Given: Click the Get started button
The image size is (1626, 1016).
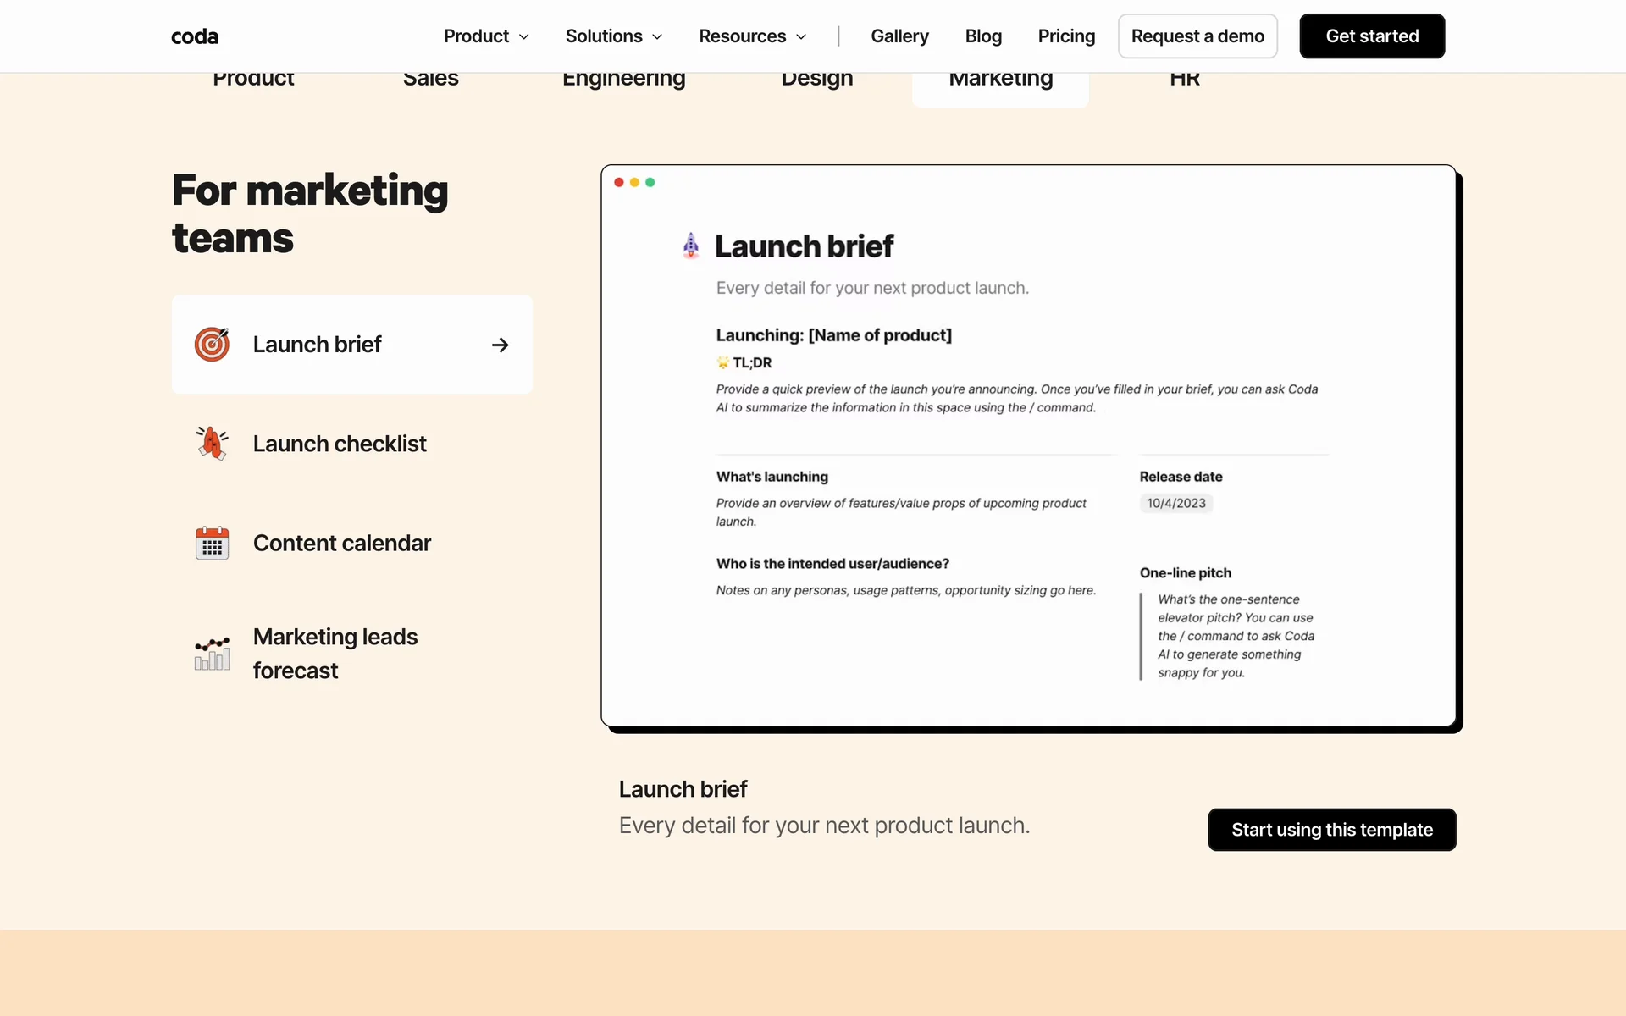Looking at the screenshot, I should (1371, 36).
